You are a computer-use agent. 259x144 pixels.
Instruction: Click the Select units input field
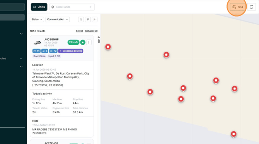pos(72,7)
